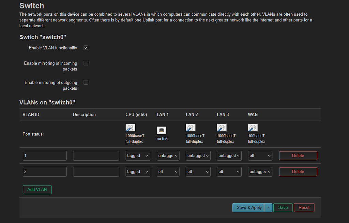
Task: Open the CPU tagging dropdown for VLAN 1
Action: pos(138,155)
